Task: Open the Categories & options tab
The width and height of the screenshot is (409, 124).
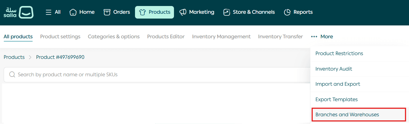Action: pyautogui.click(x=113, y=37)
